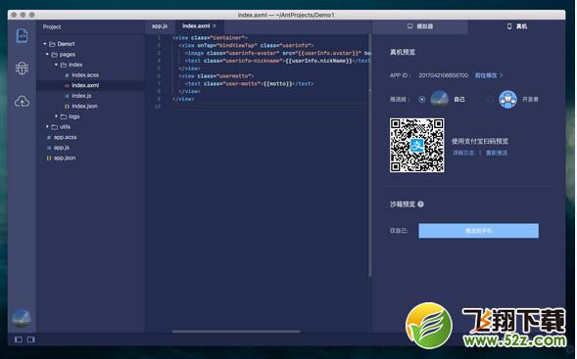
Task: Click empty code line 10 in editor
Action: pos(270,107)
